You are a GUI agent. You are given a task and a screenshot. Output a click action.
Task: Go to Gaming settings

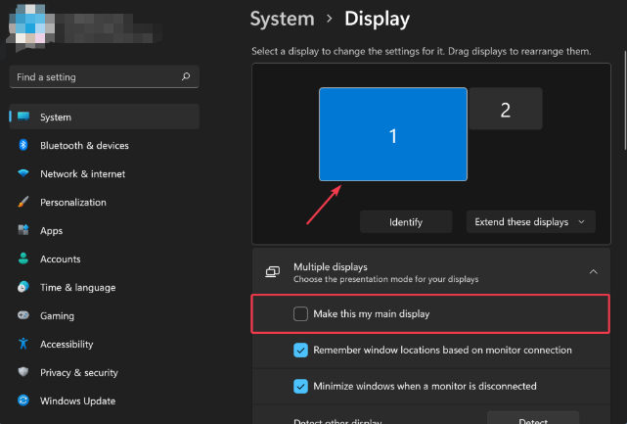[x=104, y=316]
